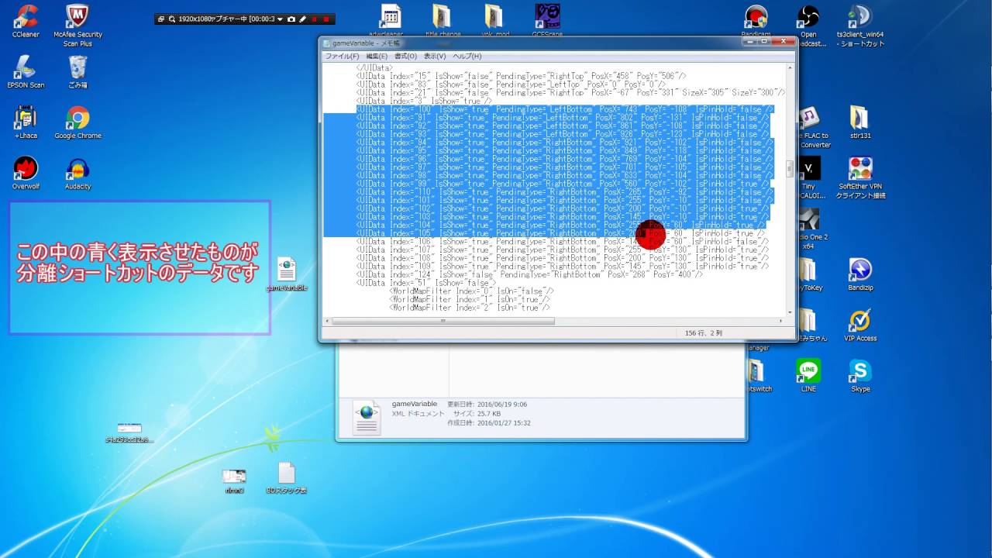992x558 pixels.
Task: Open Bandicam desktop shortcut
Action: click(756, 21)
